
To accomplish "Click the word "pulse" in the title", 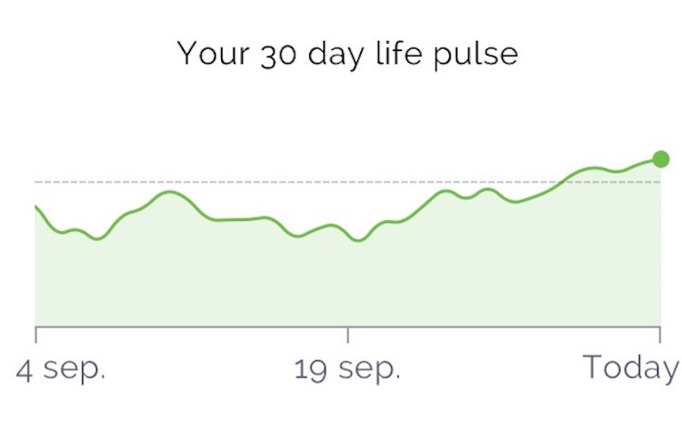I will point(477,54).
